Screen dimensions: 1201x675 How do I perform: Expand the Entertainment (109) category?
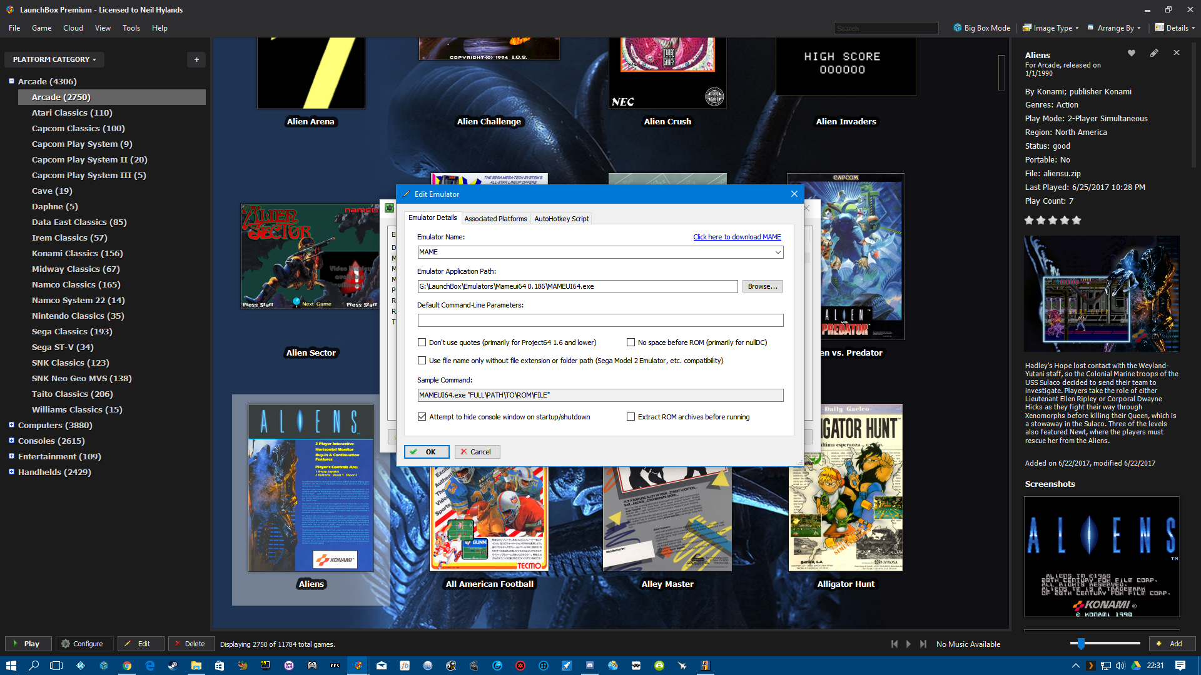[11, 456]
